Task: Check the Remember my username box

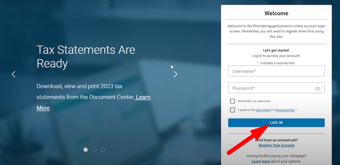Action: click(x=232, y=101)
